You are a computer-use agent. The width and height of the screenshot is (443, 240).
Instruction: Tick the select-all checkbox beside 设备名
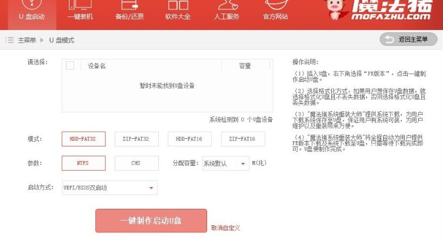[x=70, y=65]
